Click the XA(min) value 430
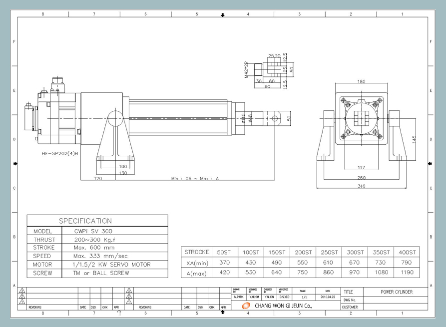Screen dimensions: 446x327 coord(251,263)
